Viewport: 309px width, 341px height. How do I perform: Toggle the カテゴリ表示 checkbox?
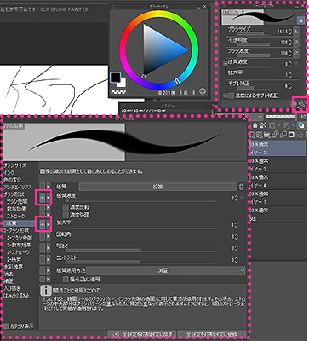tap(7, 327)
